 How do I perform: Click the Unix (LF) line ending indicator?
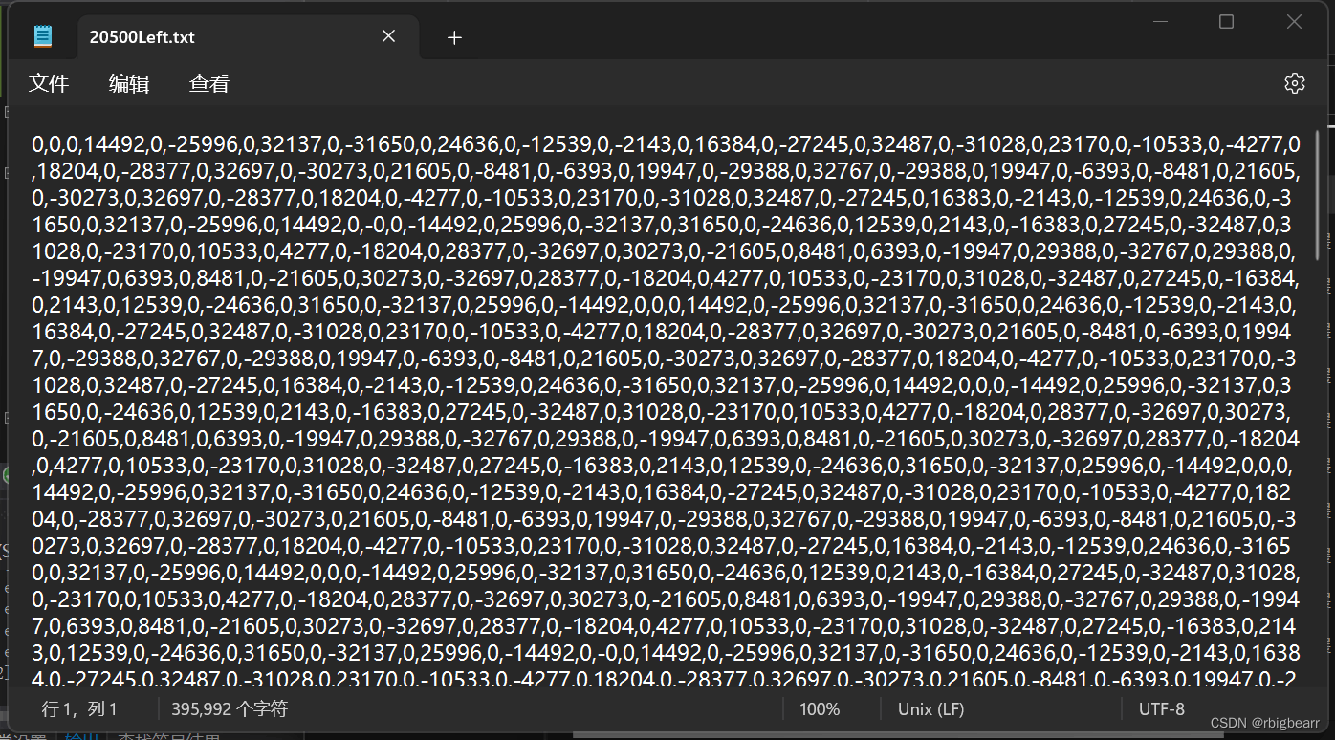[x=930, y=709]
